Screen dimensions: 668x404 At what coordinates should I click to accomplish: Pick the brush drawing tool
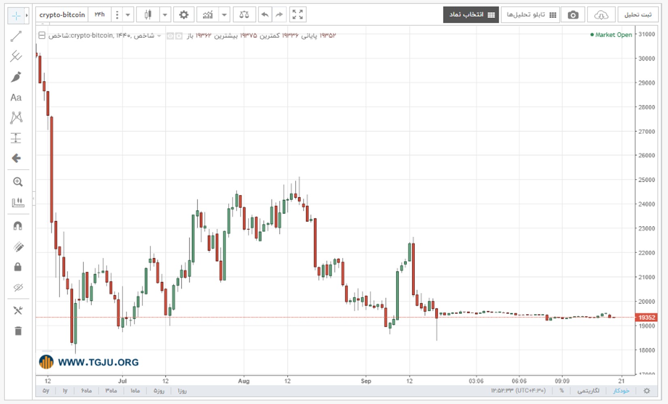(x=16, y=77)
